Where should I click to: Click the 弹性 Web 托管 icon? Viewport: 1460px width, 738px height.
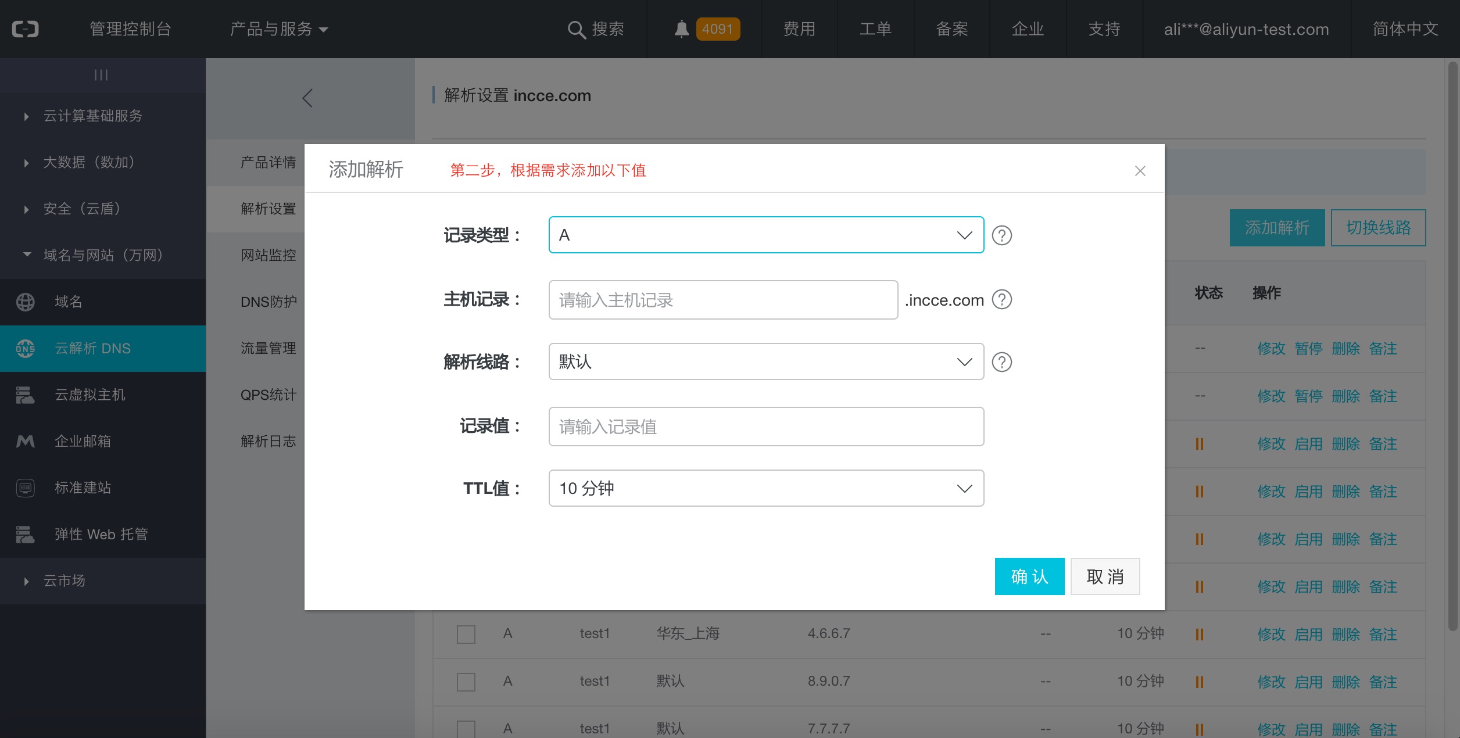25,534
